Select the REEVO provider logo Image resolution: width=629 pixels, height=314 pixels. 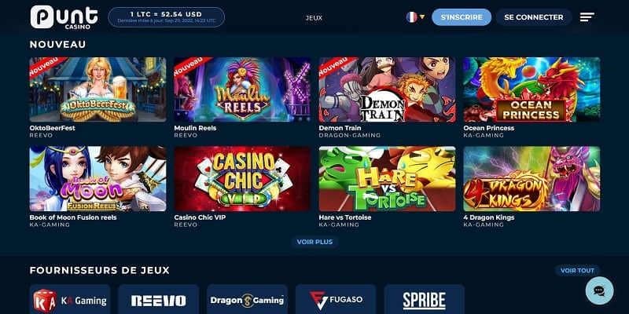159,300
